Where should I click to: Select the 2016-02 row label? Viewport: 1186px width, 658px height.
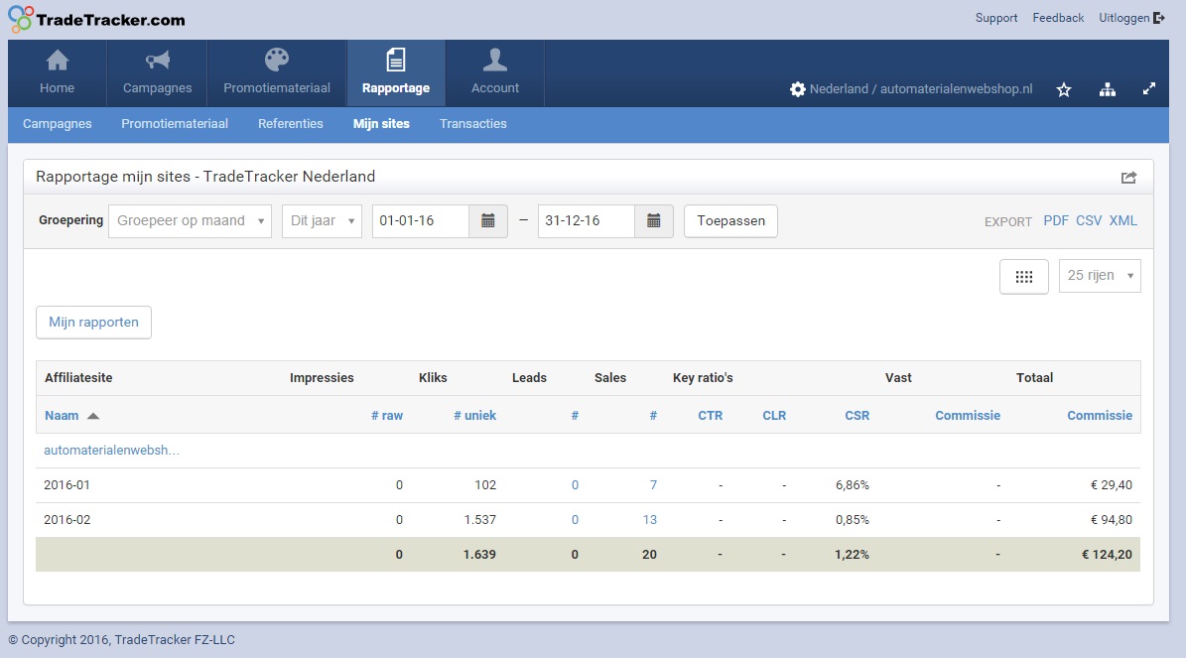66,520
